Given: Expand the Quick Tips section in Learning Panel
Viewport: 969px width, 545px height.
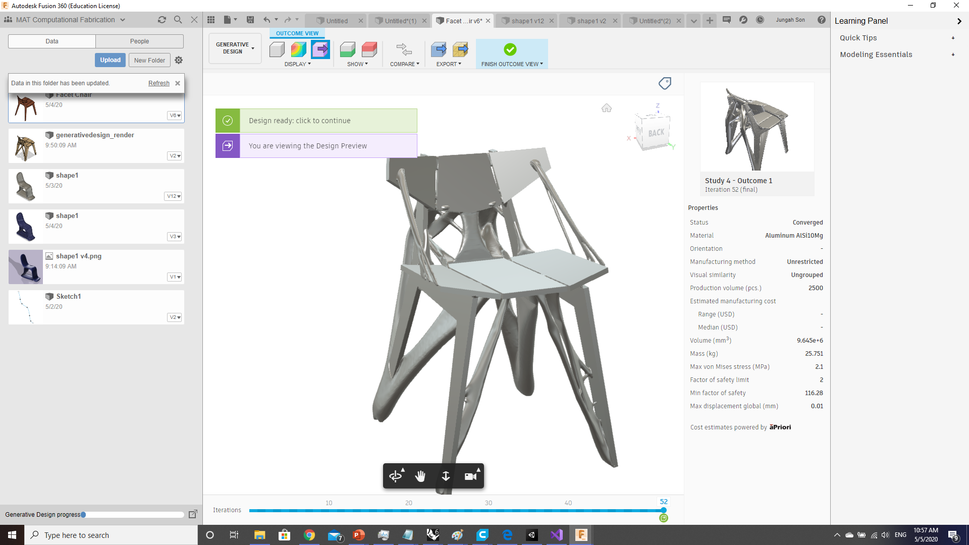Looking at the screenshot, I should 953,38.
